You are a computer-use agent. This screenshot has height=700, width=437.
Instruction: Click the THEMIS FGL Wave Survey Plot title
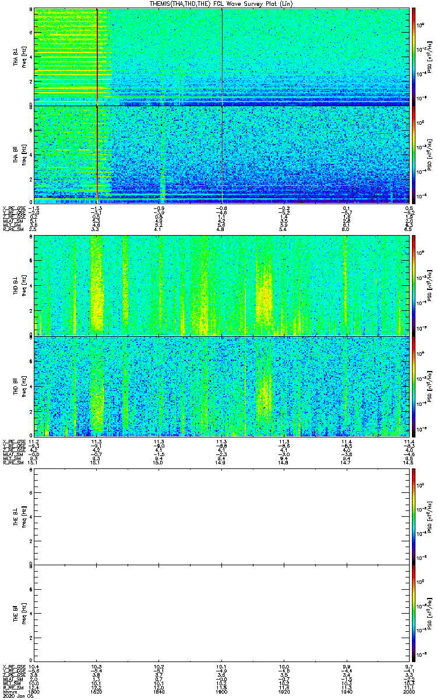221,3
